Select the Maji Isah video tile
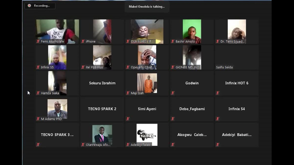Screen dimensions: 294x165 click(147, 82)
